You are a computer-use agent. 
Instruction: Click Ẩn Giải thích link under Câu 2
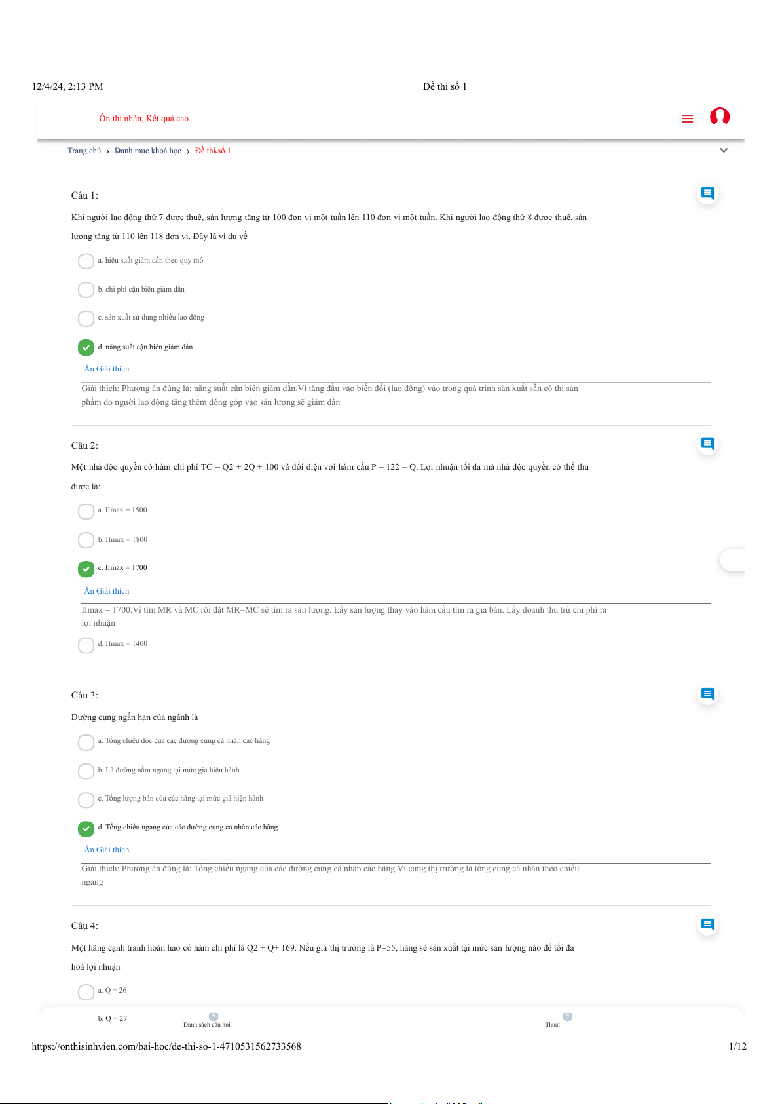pyautogui.click(x=107, y=591)
